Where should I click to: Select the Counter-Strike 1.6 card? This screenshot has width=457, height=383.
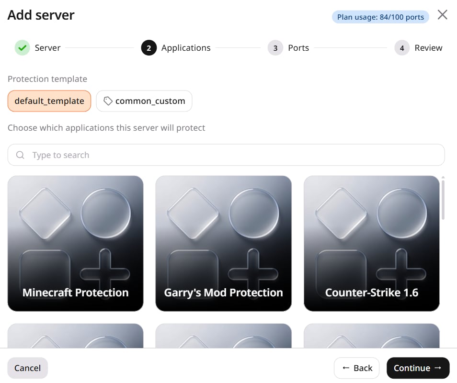click(x=372, y=244)
